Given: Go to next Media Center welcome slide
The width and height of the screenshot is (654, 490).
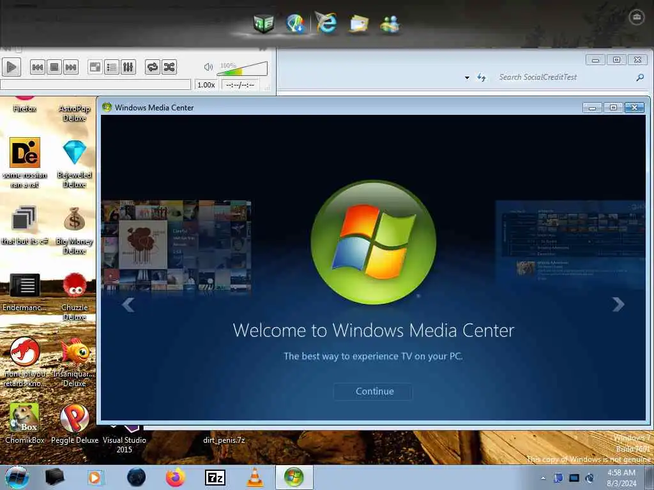Looking at the screenshot, I should [618, 304].
